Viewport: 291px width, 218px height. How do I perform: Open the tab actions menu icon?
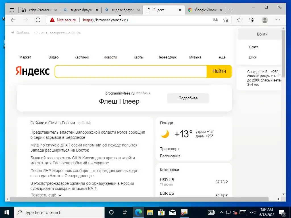(x=12, y=10)
